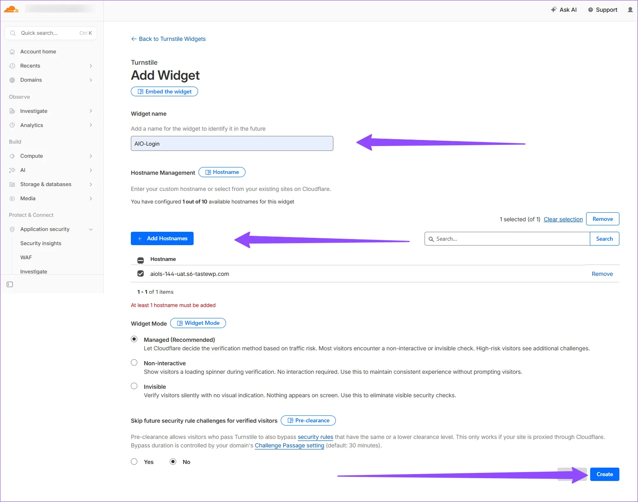Screen dimensions: 638x502
Task: Click the back arrow icon
Action: click(x=134, y=39)
